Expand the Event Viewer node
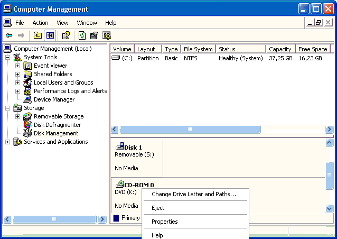Screen dimensions: 337x239 click(18, 66)
